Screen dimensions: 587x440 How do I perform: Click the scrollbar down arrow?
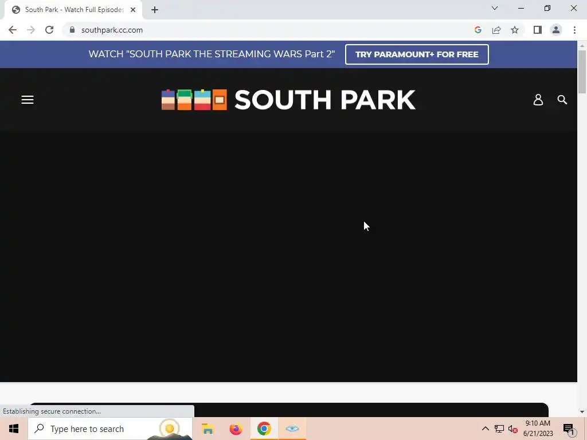click(x=582, y=412)
